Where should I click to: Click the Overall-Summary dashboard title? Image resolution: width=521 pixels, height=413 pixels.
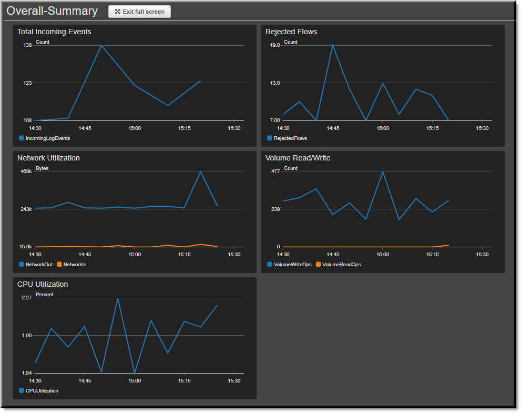(x=52, y=11)
